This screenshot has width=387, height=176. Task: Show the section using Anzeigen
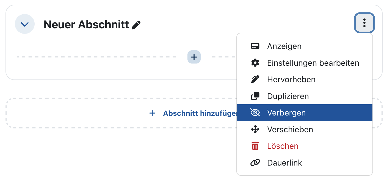(284, 46)
